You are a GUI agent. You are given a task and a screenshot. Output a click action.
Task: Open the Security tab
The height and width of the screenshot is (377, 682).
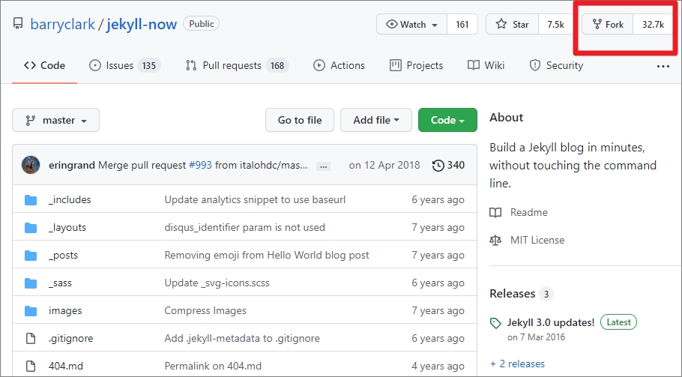[x=556, y=66]
